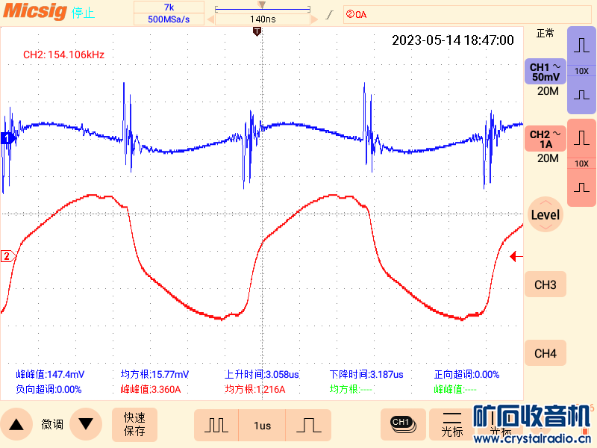Viewport: 597px width, 448px height.
Task: Tap the stop run-state indicator
Action: [83, 13]
